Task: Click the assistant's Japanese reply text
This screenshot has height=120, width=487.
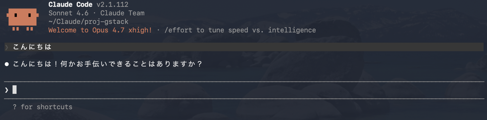Action: [x=107, y=64]
